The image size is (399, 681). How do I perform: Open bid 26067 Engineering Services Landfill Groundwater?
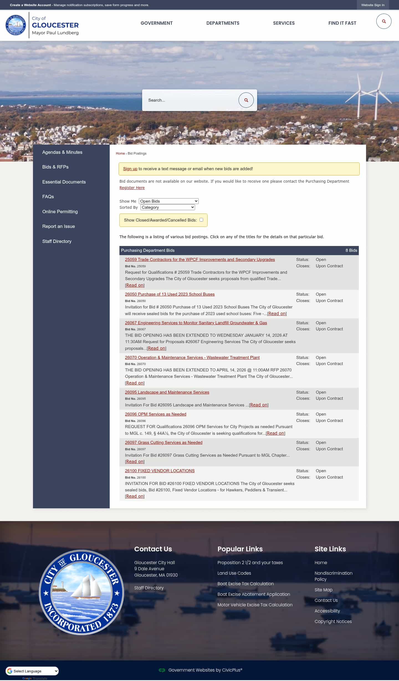196,323
